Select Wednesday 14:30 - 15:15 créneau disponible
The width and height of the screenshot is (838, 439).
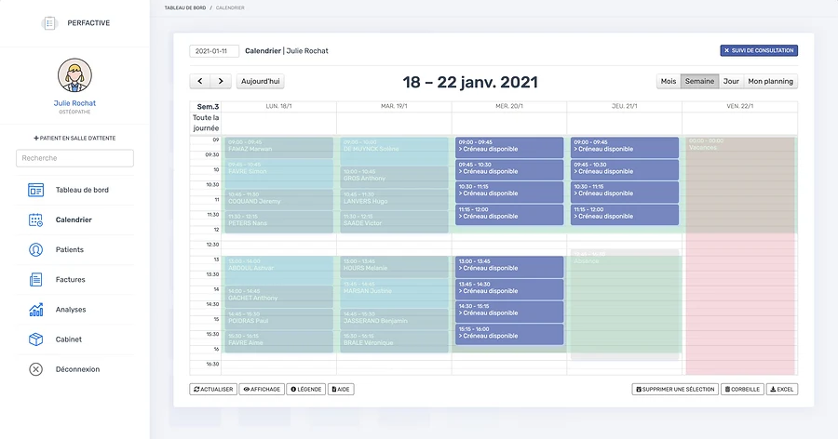point(509,312)
